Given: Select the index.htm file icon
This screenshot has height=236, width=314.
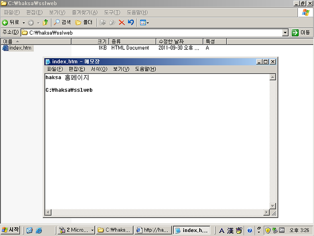Looking at the screenshot, I should click(x=5, y=48).
